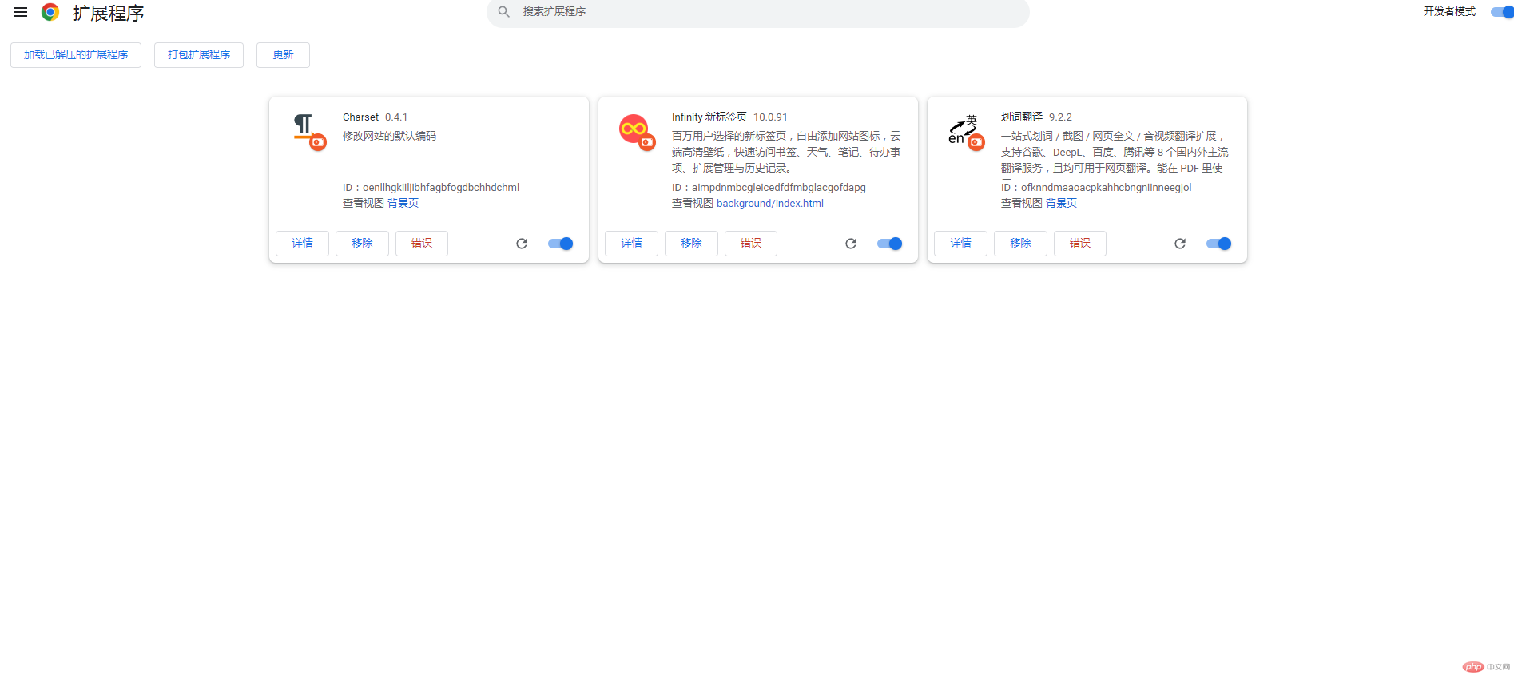Click 打包扩展程序 button
1514x675 pixels.
[199, 55]
